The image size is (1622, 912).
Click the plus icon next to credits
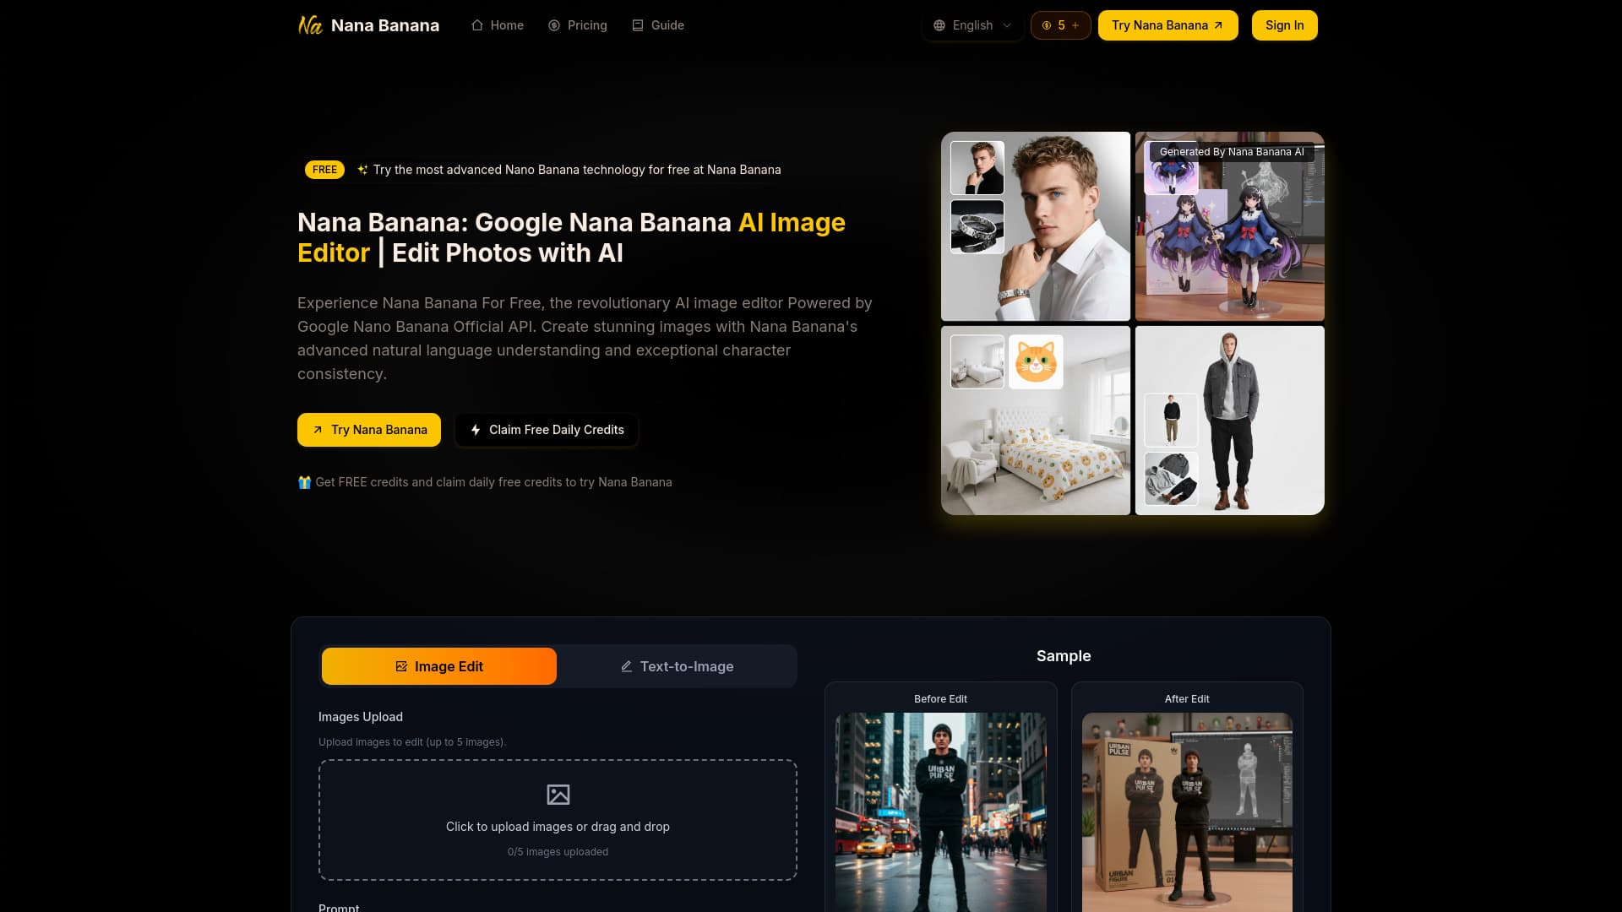(x=1075, y=25)
